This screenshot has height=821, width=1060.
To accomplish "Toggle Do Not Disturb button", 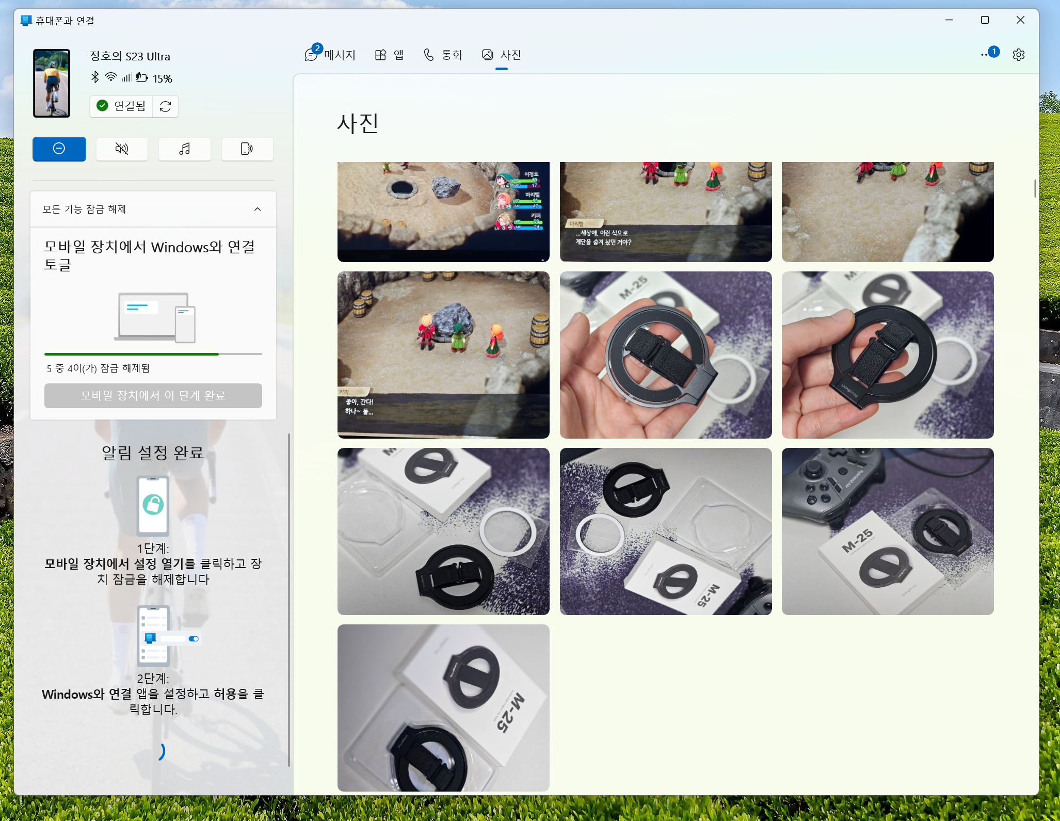I will pyautogui.click(x=59, y=149).
